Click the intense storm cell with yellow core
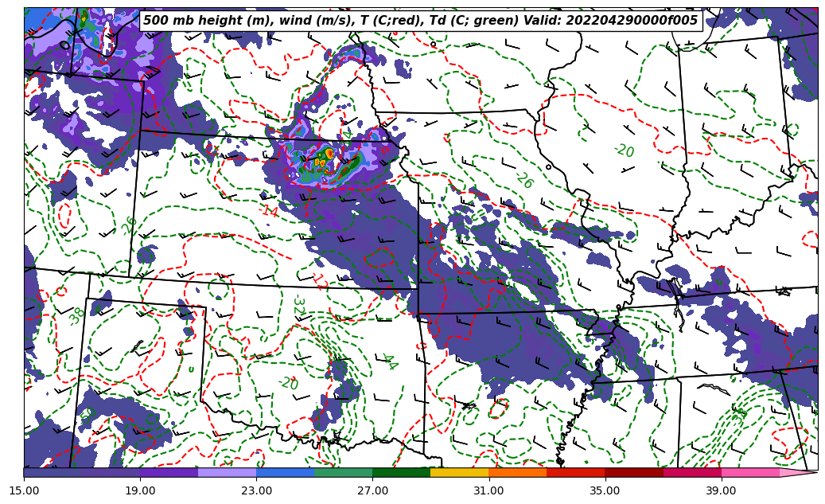825x504 pixels. (327, 154)
